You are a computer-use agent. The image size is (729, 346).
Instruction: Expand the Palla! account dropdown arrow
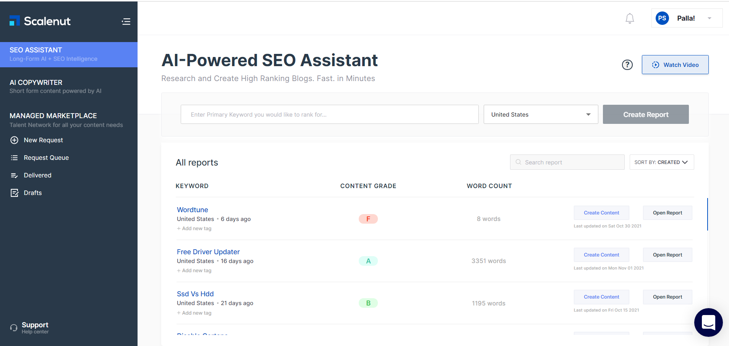pyautogui.click(x=710, y=18)
